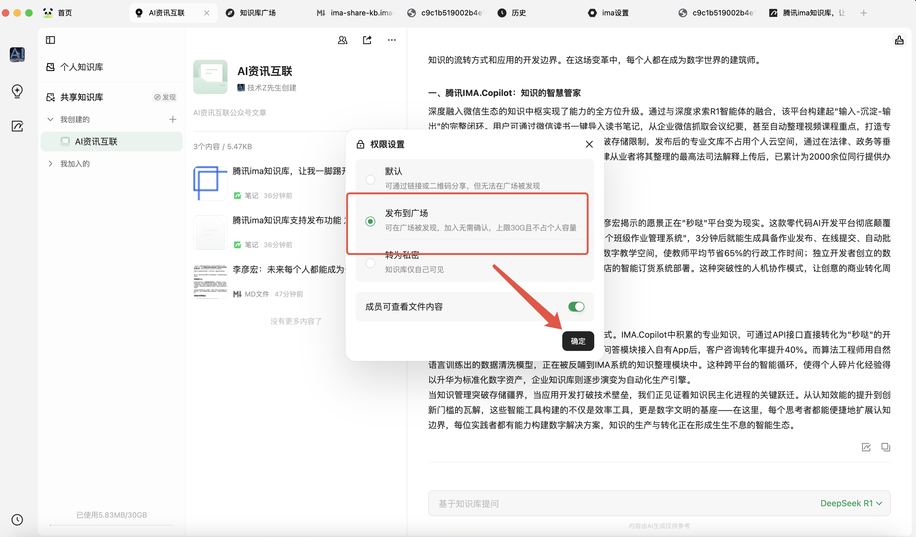Open MD file 李彦宏：未来每个人都能成为
The image size is (916, 537).
(x=289, y=269)
